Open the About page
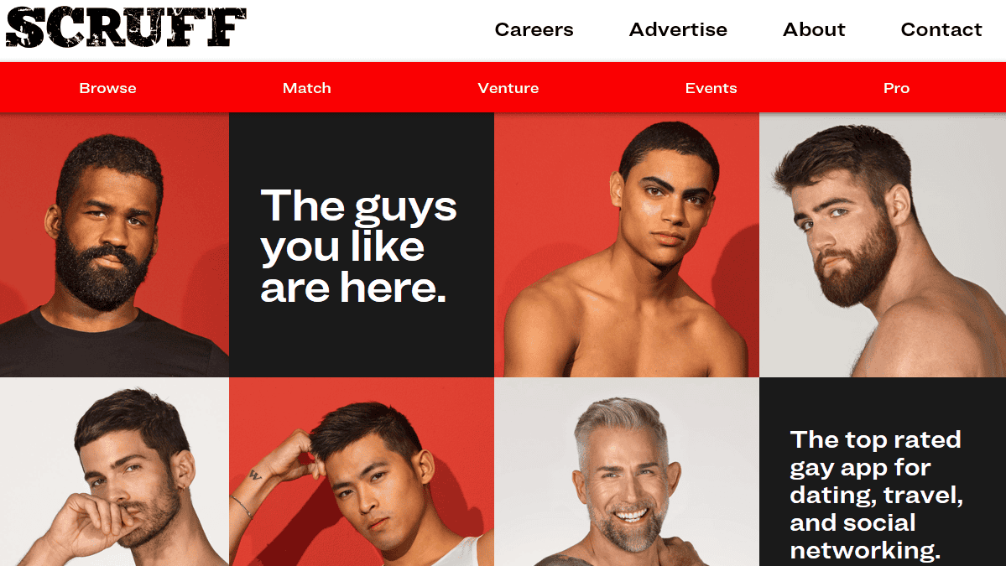1006x566 pixels. (814, 29)
